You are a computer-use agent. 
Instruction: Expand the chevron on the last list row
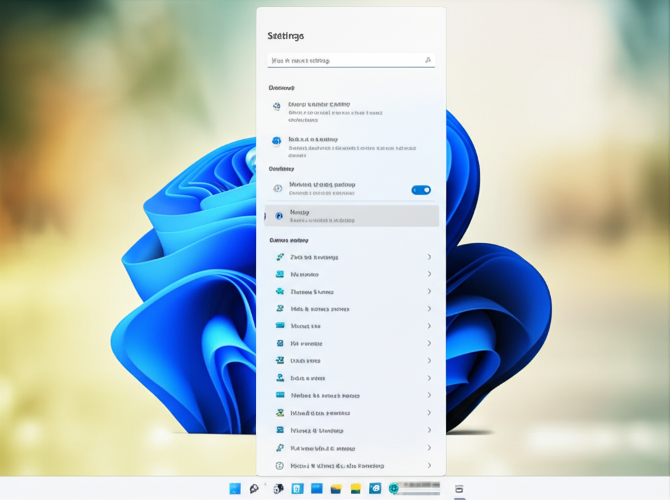[x=429, y=465]
